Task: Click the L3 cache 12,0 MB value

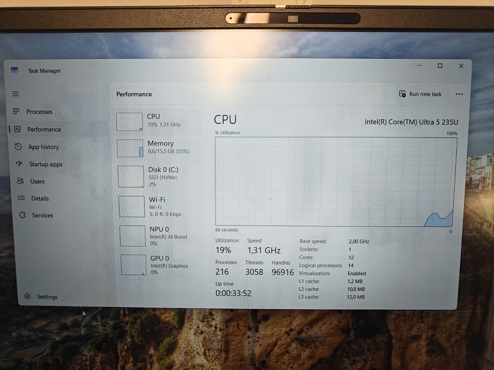Action: tap(356, 297)
